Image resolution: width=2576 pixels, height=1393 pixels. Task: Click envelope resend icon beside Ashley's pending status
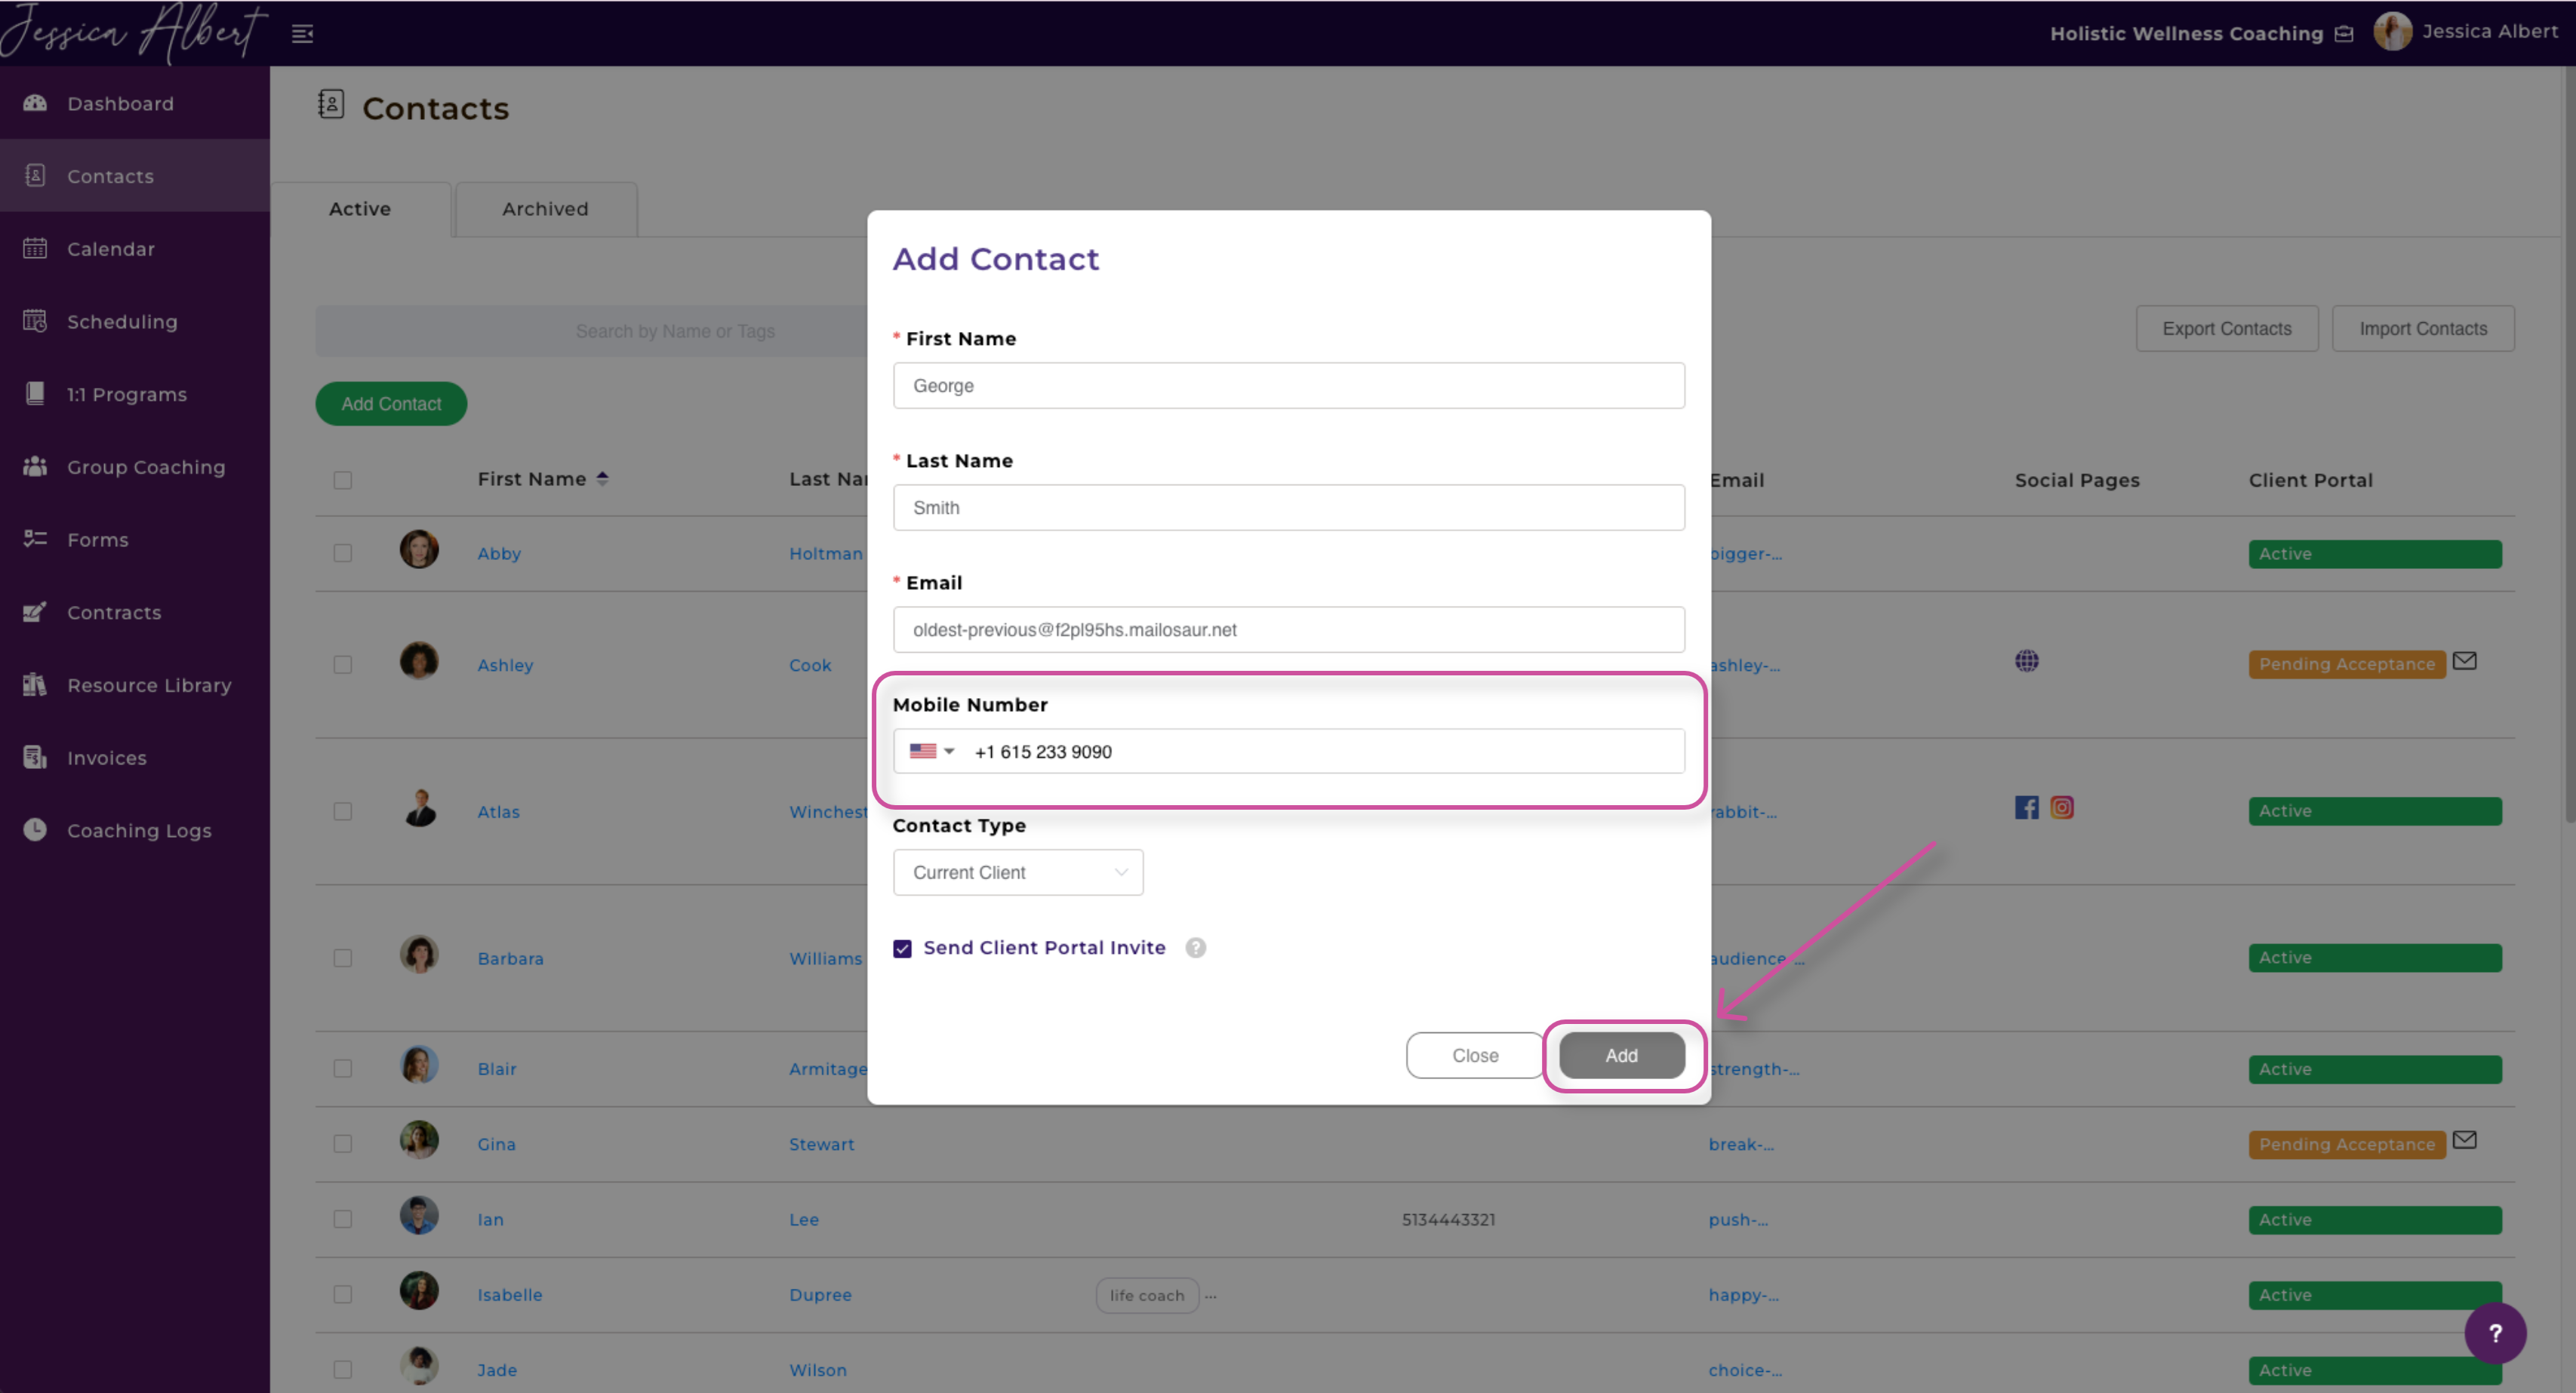coord(2464,661)
